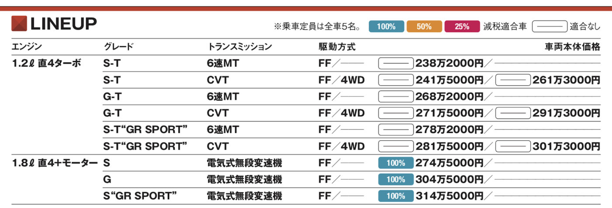Click the empty badge before 238万2000円
612x208 pixels.
396,64
